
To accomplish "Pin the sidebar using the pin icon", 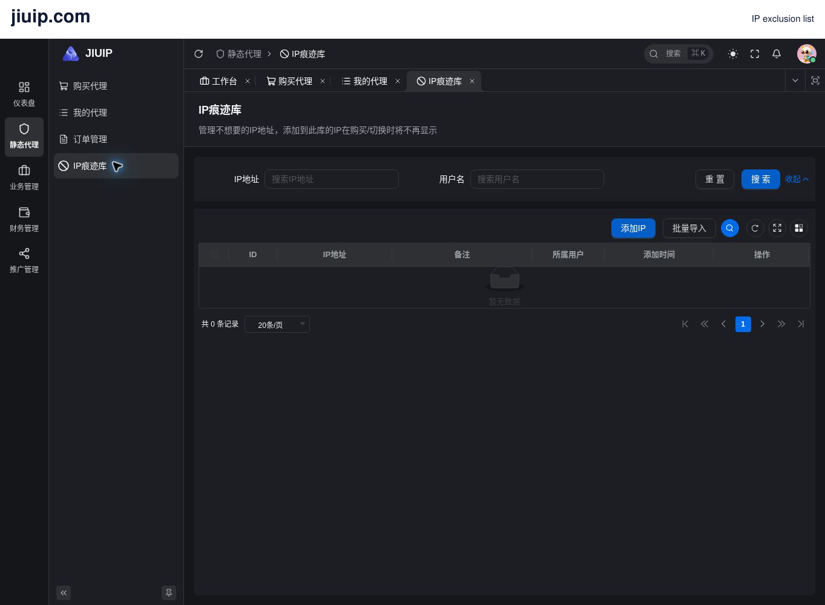I will tap(169, 593).
